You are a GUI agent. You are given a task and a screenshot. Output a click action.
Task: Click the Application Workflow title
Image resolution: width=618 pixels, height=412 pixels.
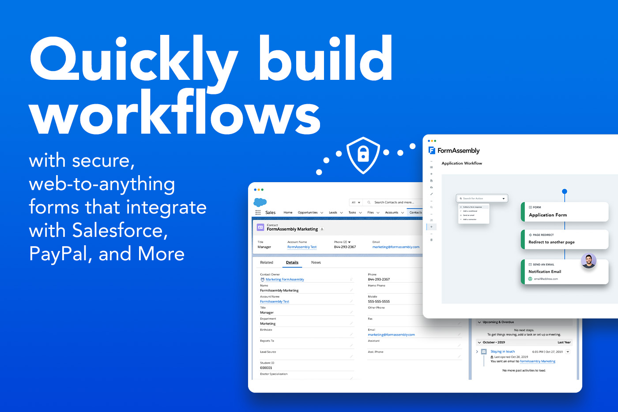pos(462,163)
